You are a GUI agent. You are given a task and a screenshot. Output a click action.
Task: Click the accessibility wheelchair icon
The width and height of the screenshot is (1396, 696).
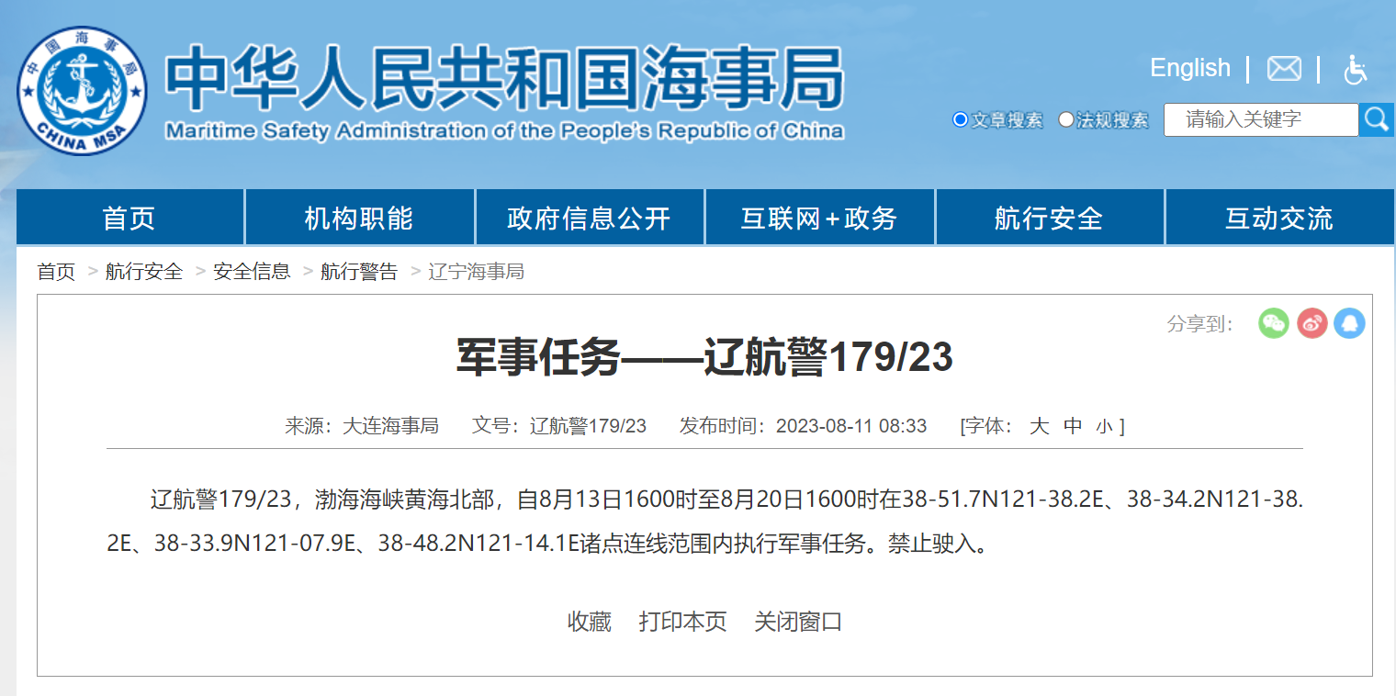[x=1355, y=69]
